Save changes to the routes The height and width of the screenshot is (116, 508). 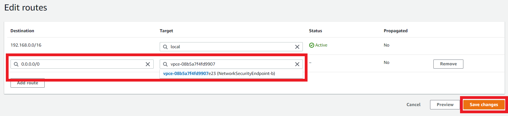[484, 105]
